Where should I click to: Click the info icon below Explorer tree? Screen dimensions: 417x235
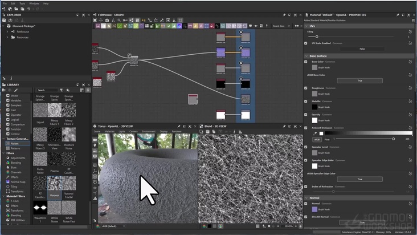point(11,78)
